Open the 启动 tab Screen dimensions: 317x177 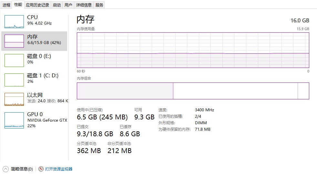pyautogui.click(x=56, y=5)
